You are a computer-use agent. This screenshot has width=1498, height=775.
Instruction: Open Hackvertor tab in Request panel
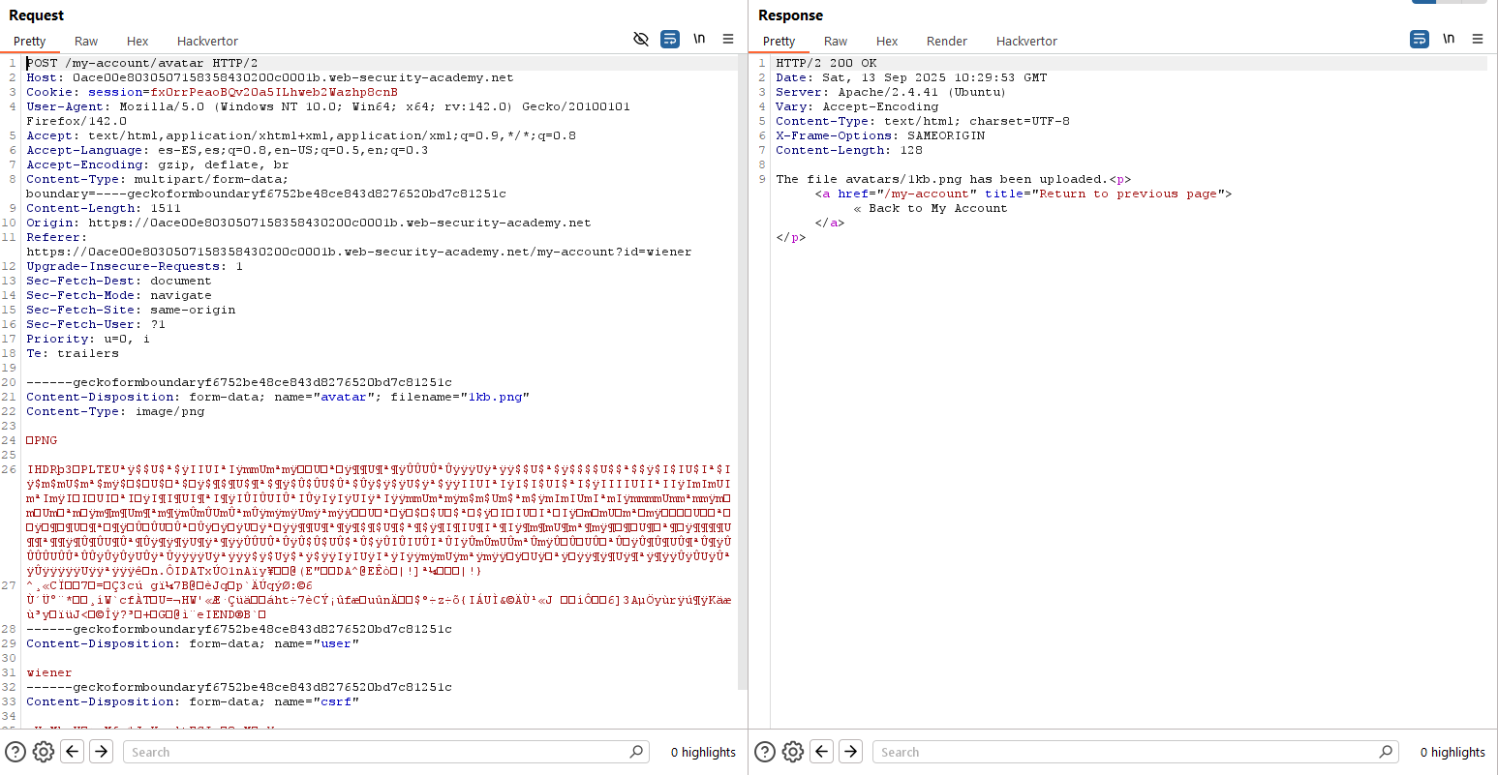207,42
